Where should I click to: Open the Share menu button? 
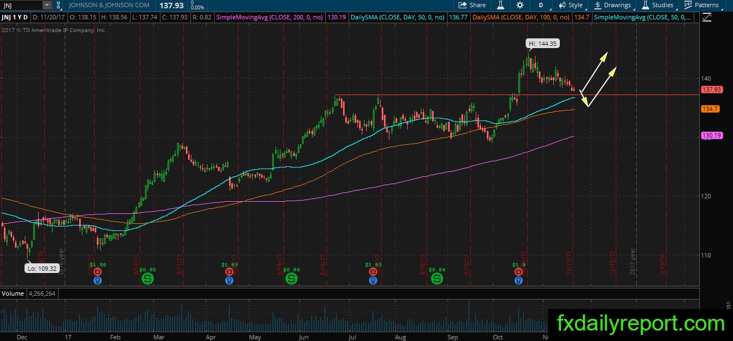tap(472, 5)
